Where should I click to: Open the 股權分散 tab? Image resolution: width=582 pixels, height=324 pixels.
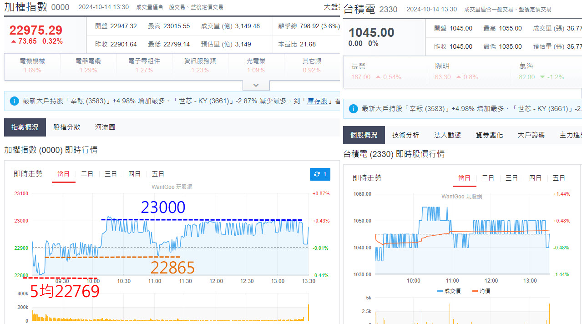[67, 127]
